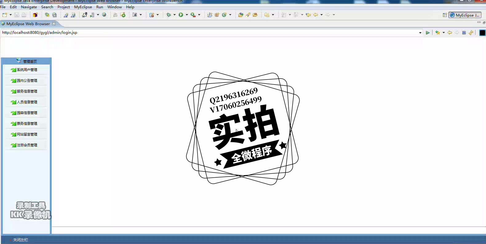Open the File menu
The height and width of the screenshot is (244, 486).
3,7
